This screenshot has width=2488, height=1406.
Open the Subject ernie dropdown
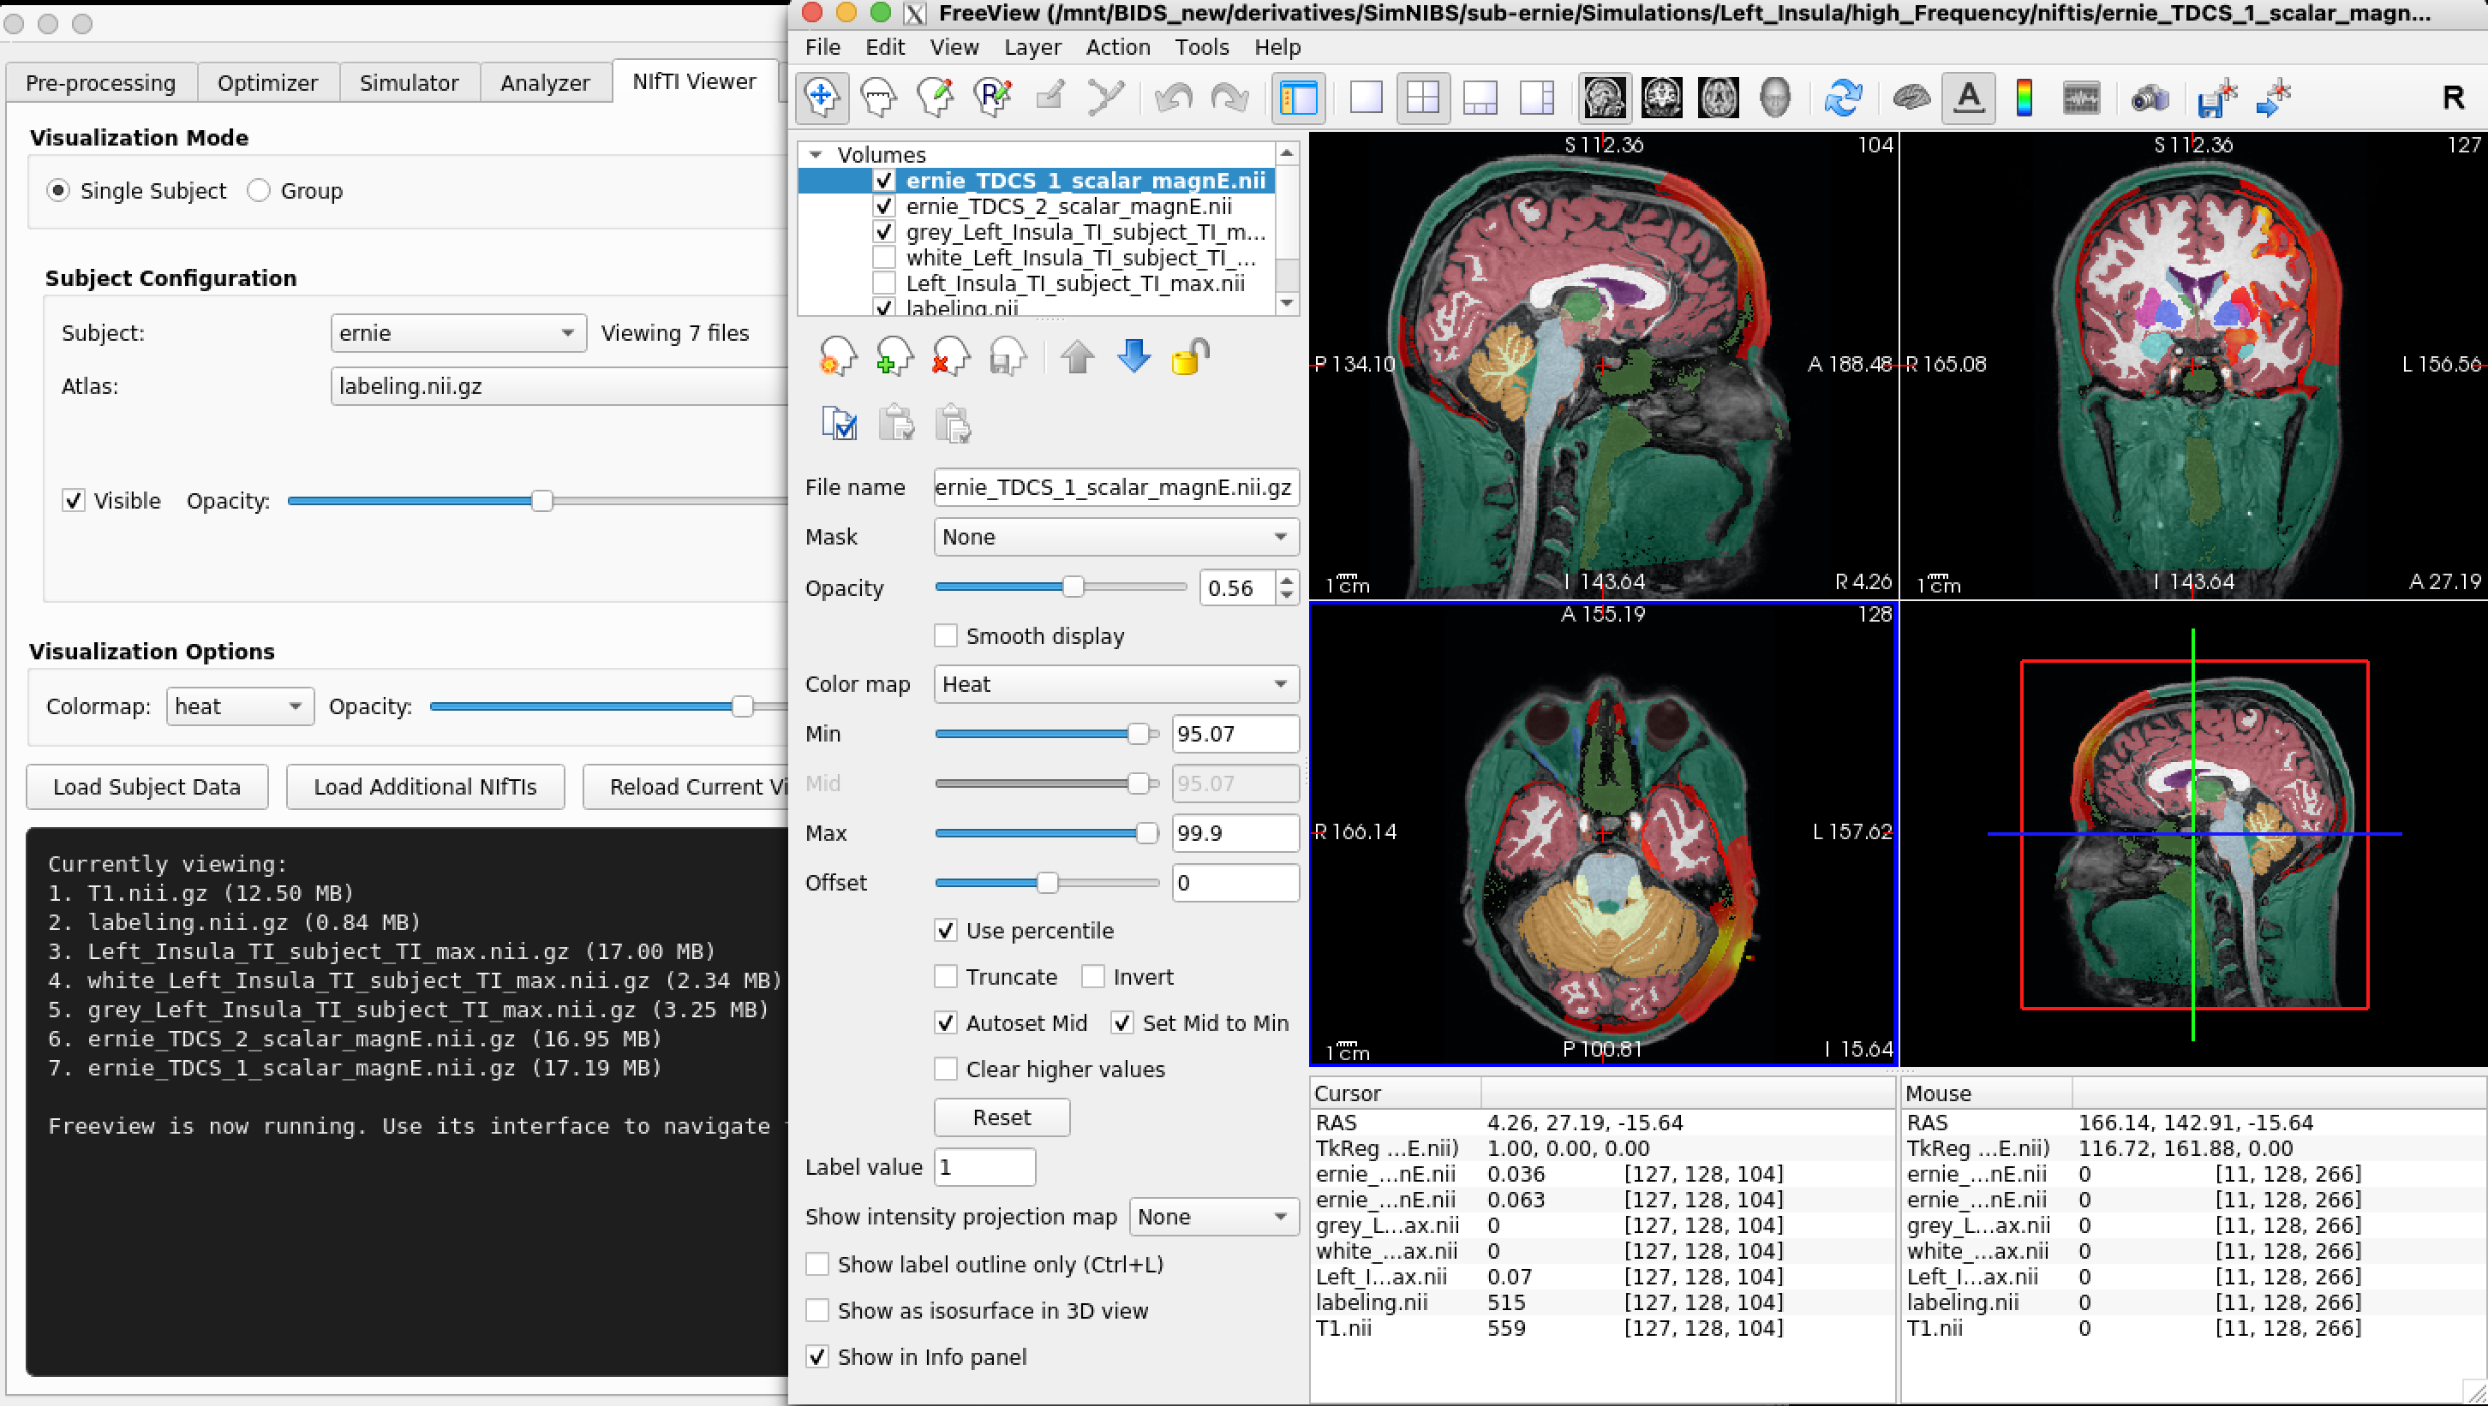click(458, 333)
